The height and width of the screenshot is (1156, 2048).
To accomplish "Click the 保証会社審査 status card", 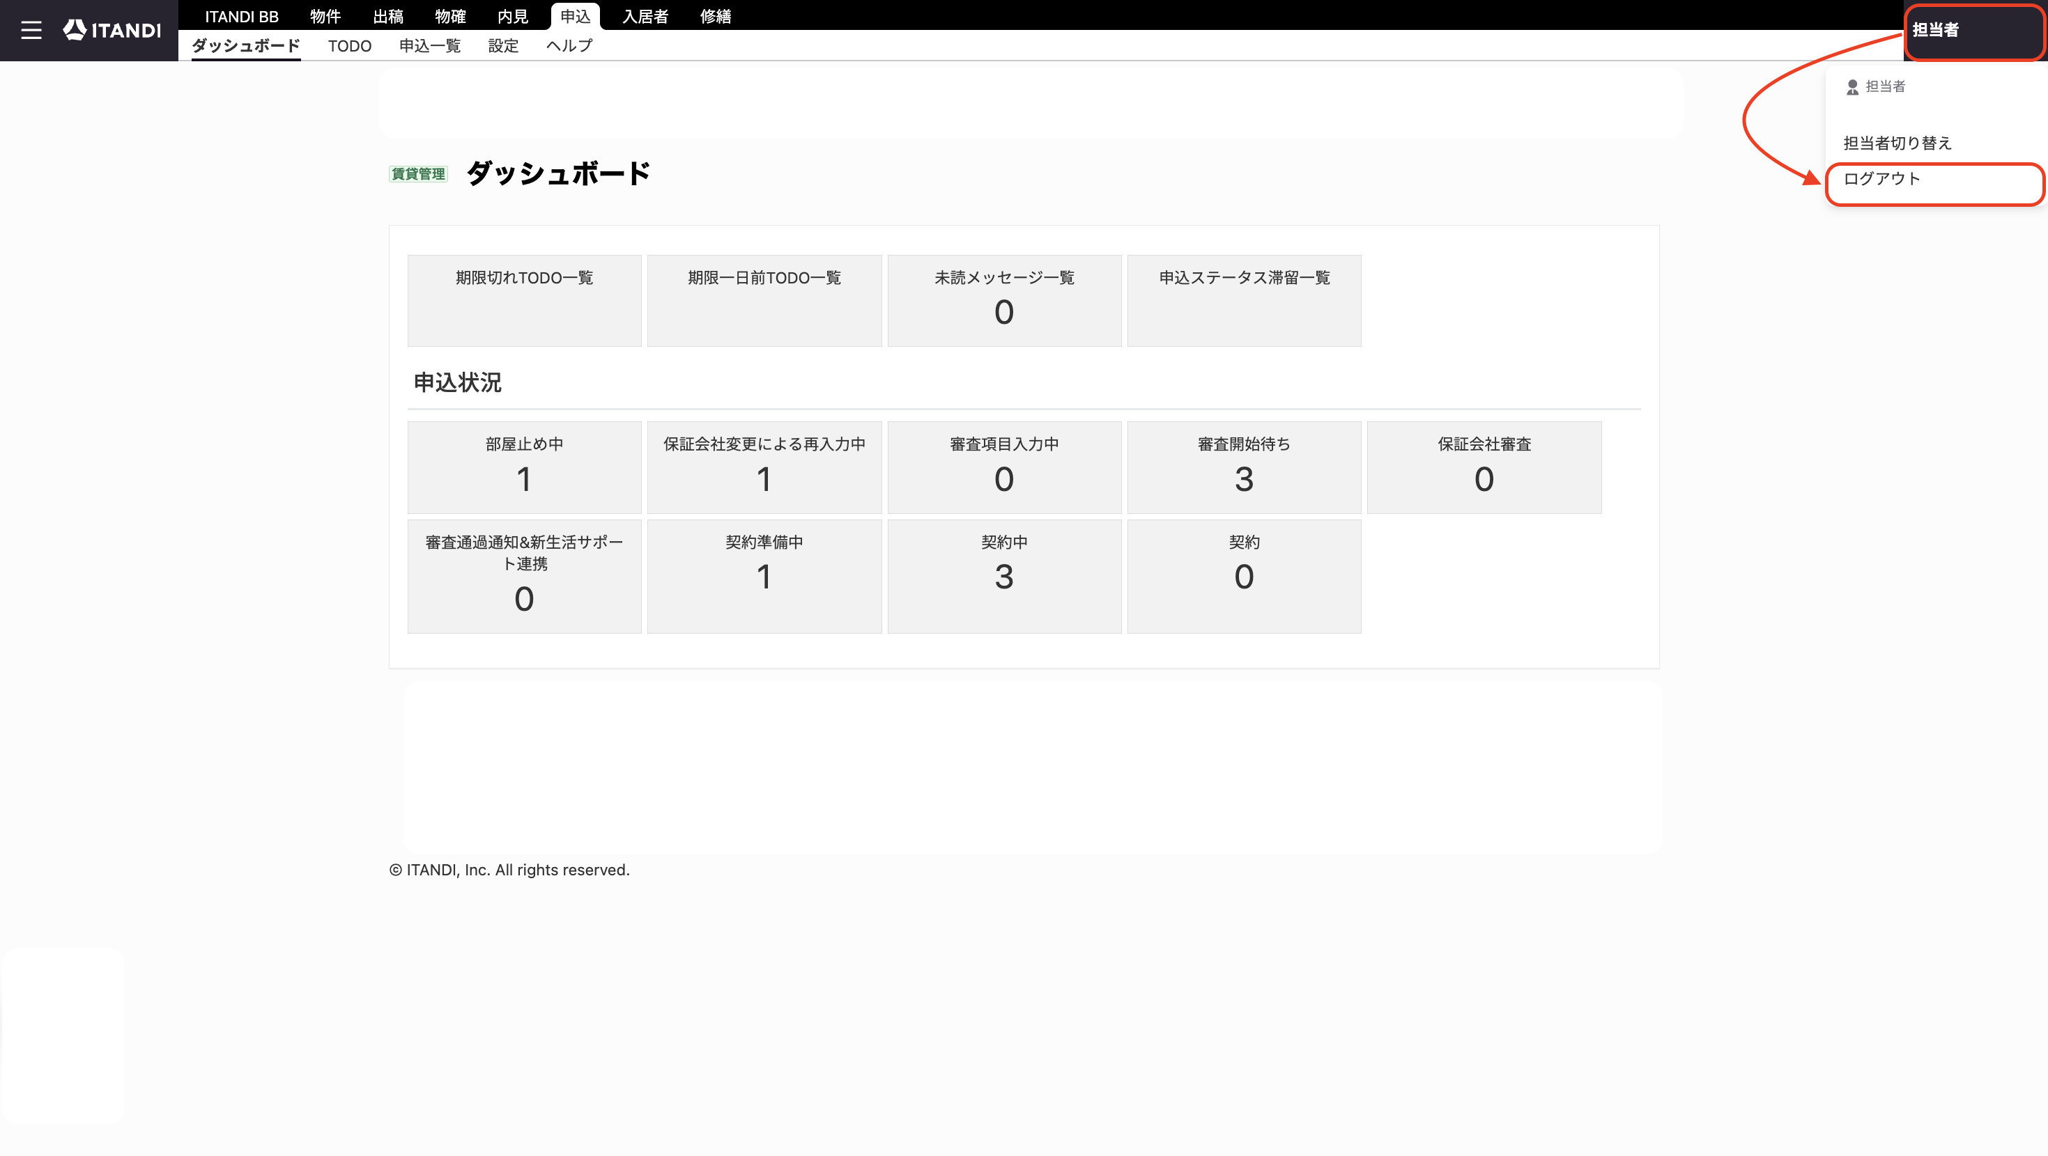I will pos(1484,467).
